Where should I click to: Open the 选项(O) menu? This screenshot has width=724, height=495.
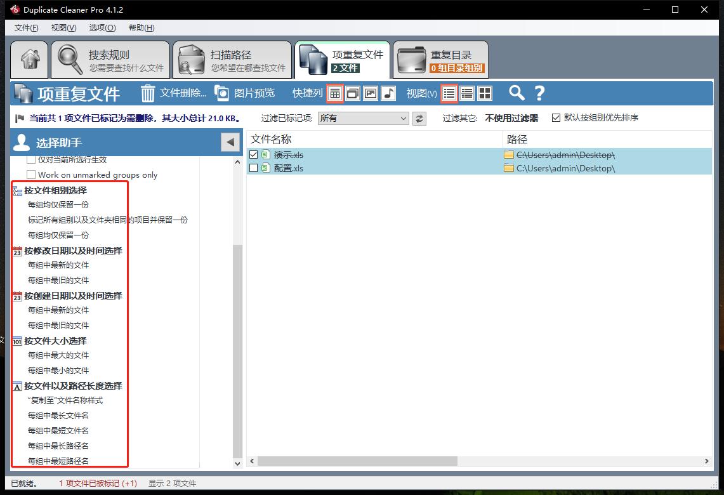(103, 28)
